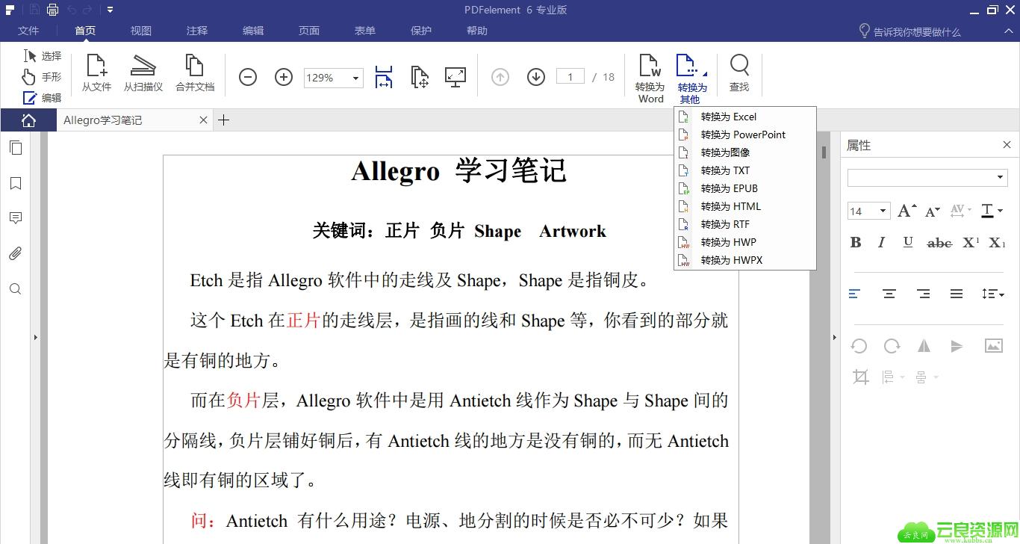
Task: Zoom in with the plus icon
Action: click(284, 77)
